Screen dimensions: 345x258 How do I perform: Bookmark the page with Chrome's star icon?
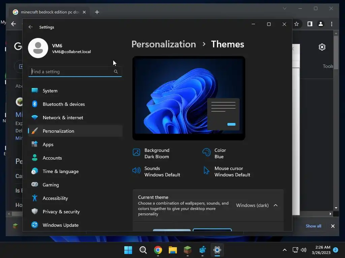click(x=296, y=24)
